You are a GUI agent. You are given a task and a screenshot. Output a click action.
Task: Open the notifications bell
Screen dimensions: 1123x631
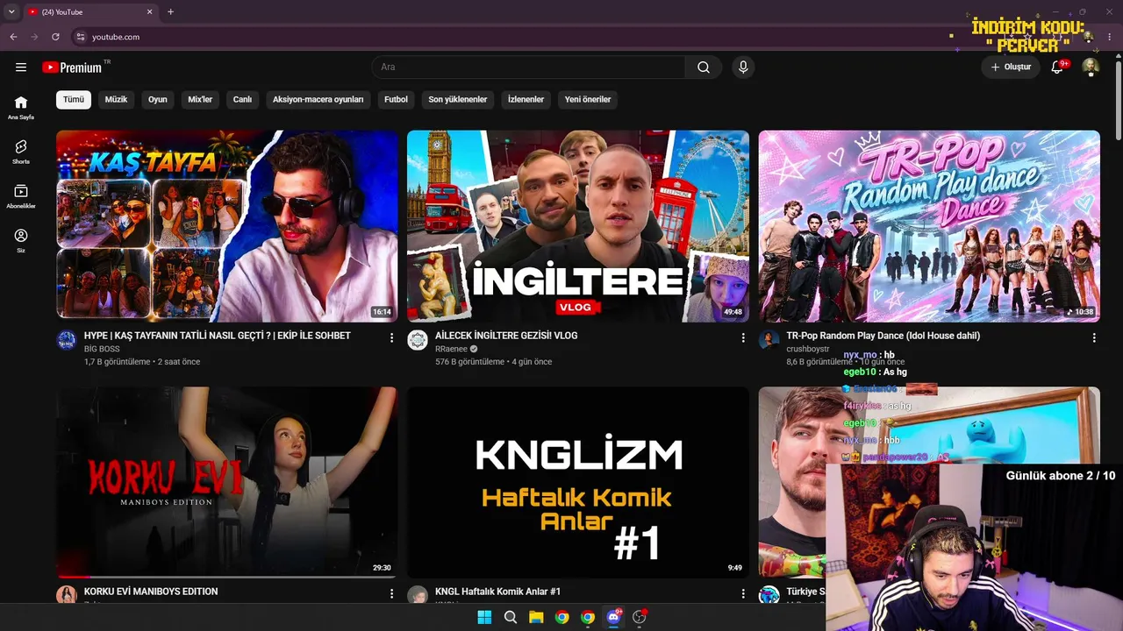(x=1057, y=67)
